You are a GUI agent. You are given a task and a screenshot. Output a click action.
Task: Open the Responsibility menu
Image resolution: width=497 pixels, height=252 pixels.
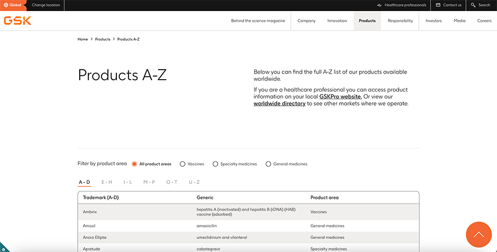(x=400, y=21)
